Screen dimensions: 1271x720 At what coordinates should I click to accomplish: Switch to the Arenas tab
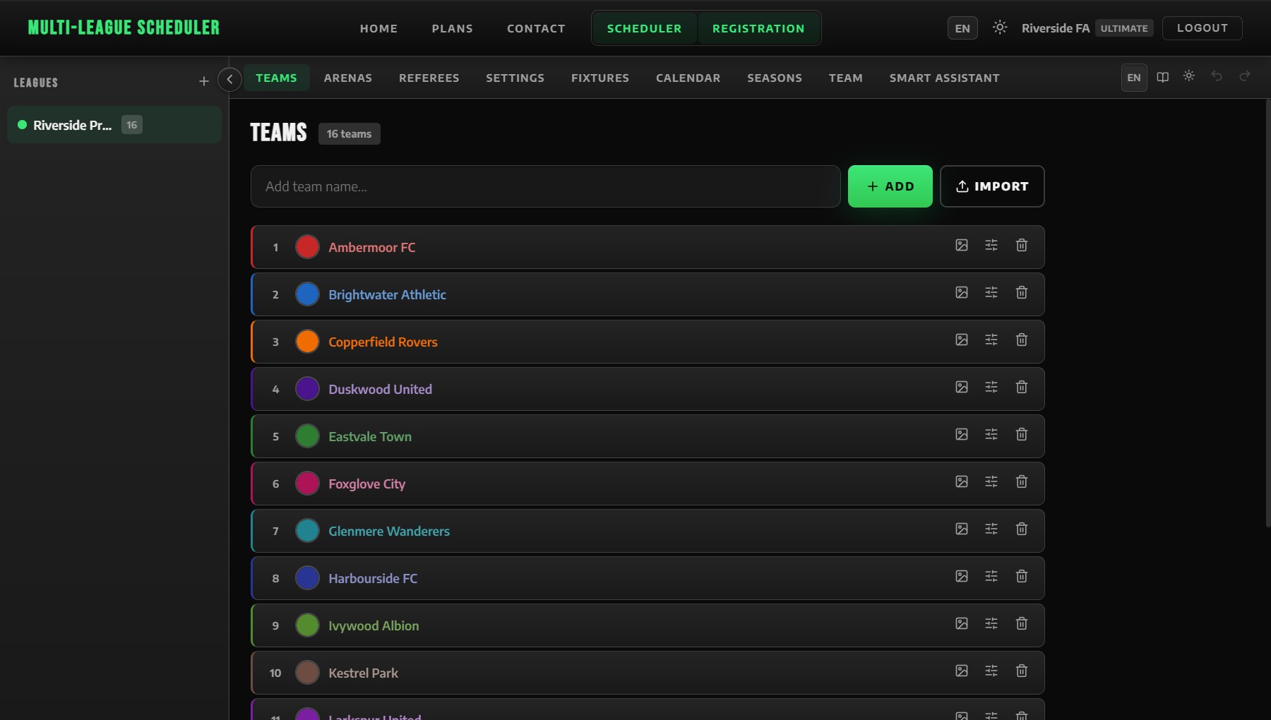point(347,78)
